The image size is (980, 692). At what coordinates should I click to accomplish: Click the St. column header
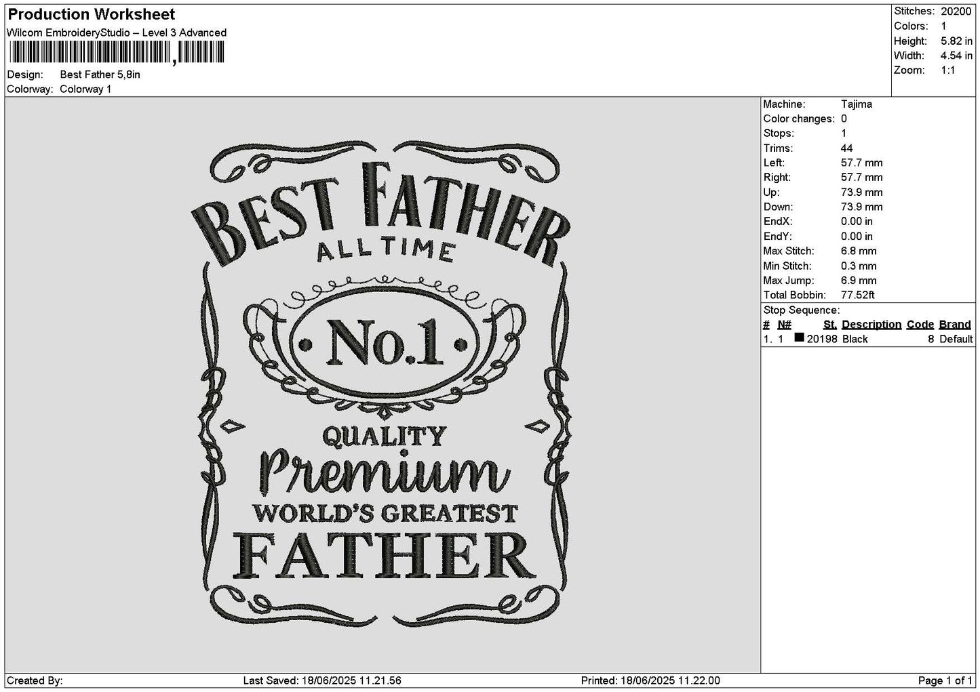[x=830, y=325]
